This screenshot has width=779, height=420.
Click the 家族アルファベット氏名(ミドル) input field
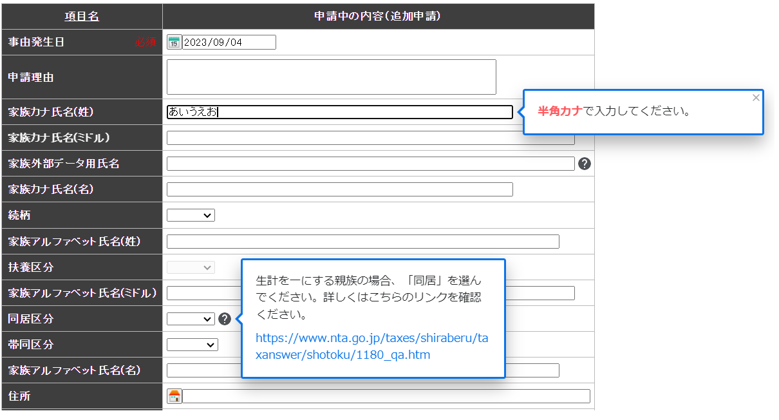coord(371,293)
